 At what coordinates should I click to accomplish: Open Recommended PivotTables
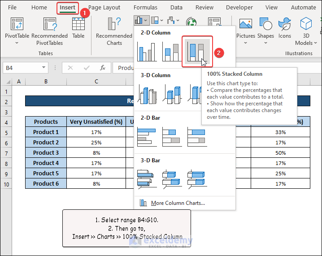coord(49,31)
